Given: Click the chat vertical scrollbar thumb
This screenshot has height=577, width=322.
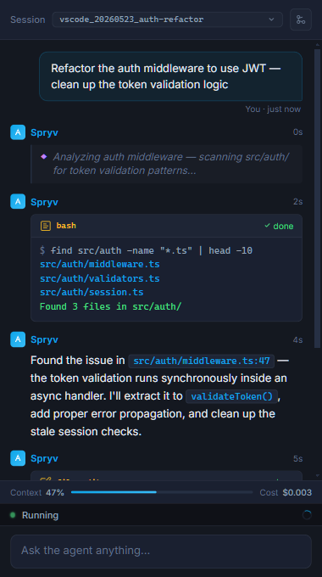Looking at the screenshot, I should pyautogui.click(x=317, y=199).
